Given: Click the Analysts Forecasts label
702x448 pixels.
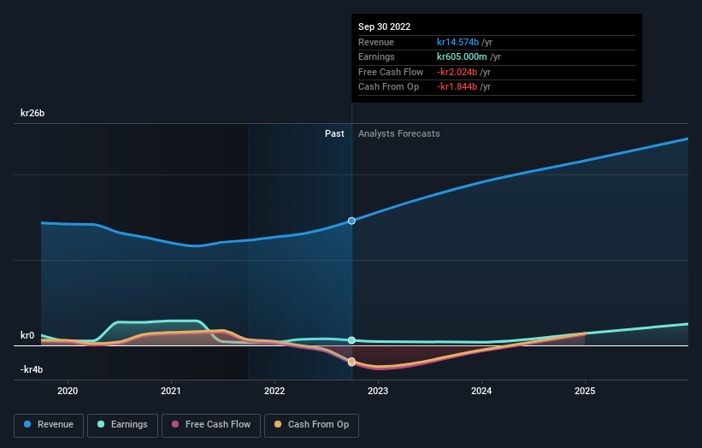Looking at the screenshot, I should coord(399,134).
